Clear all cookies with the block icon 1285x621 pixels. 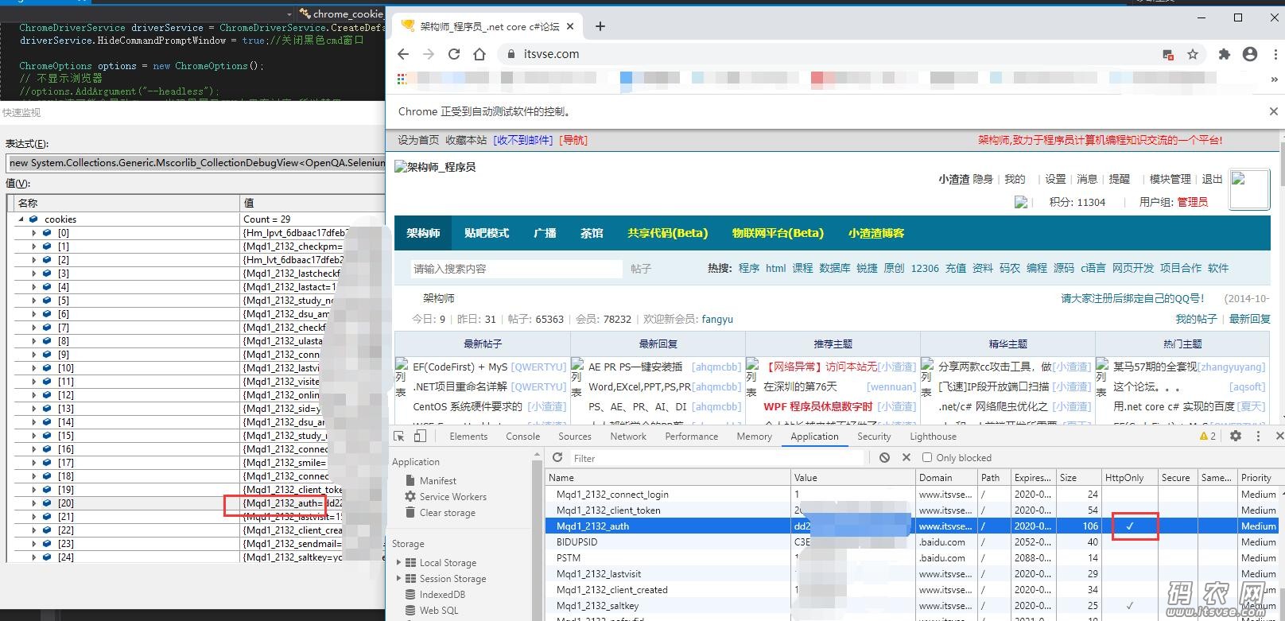(x=884, y=458)
